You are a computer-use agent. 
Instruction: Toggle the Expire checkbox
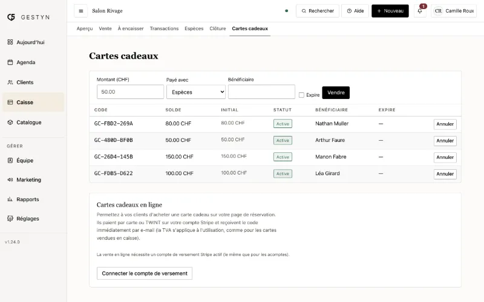301,95
